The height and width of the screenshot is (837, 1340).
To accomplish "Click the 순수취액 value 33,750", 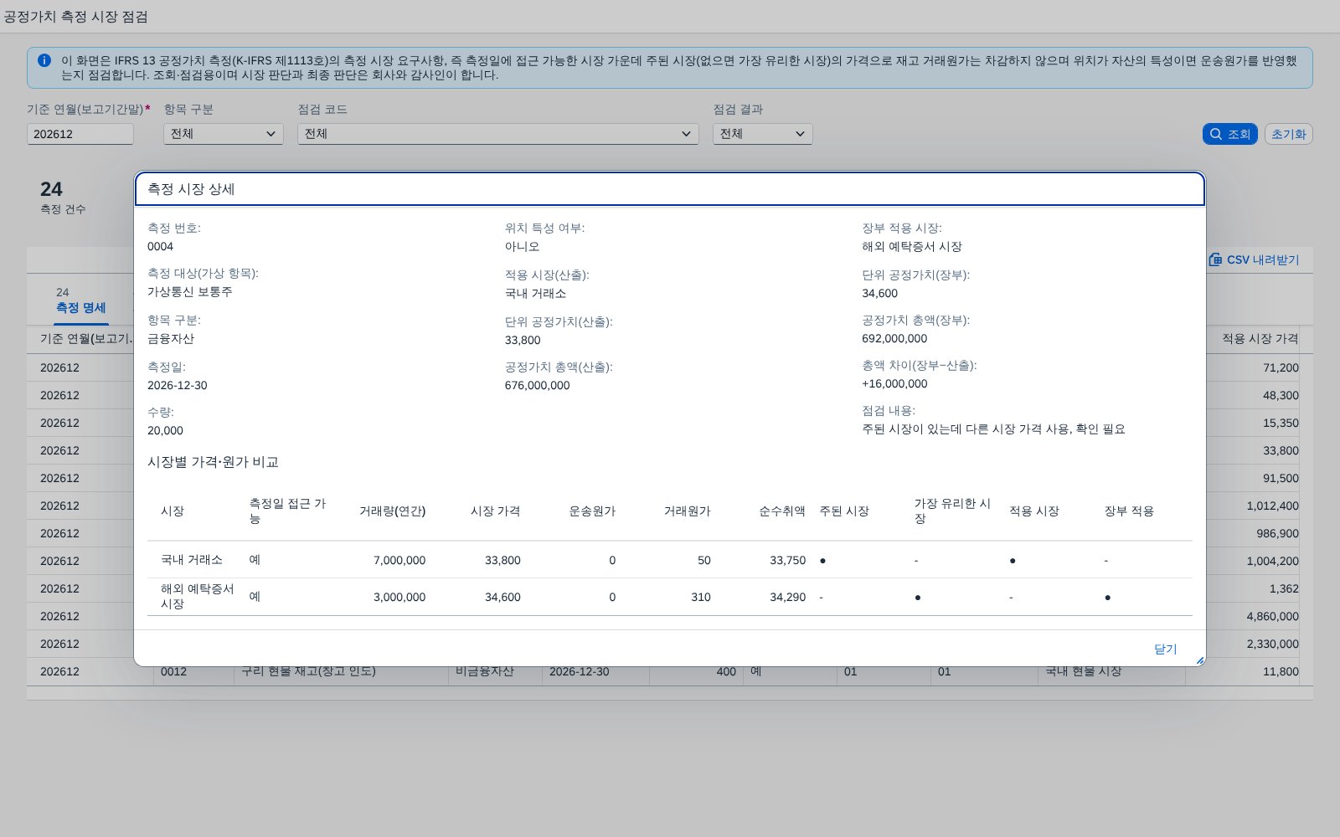I will (x=788, y=560).
